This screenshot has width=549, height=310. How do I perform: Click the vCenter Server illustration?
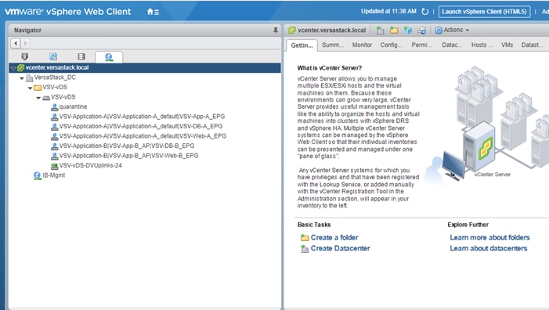click(x=487, y=124)
